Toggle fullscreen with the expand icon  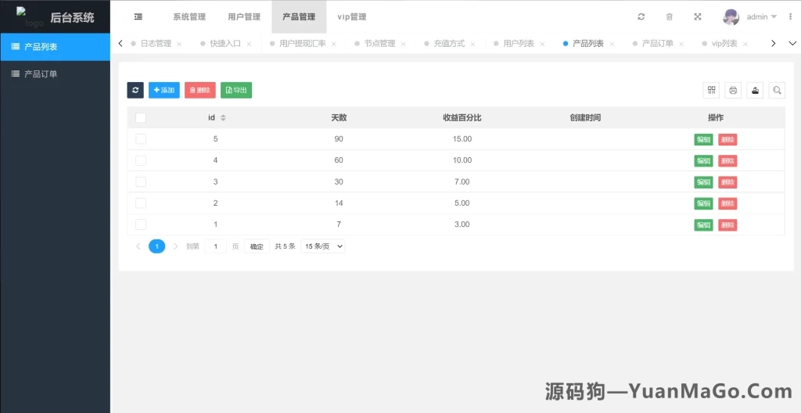click(697, 17)
